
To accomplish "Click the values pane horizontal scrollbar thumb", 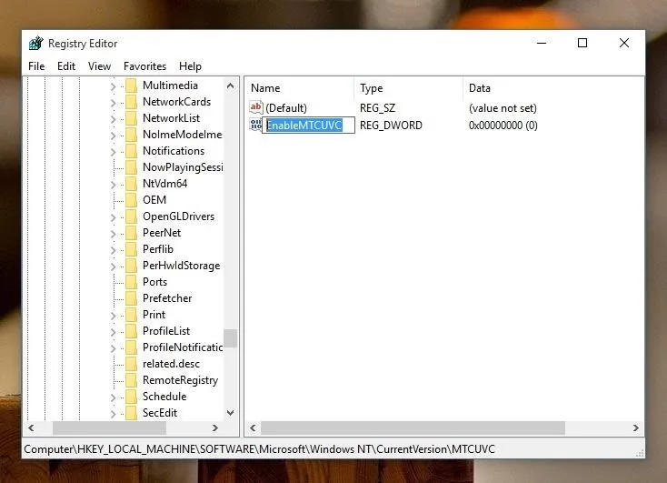I will click(413, 428).
